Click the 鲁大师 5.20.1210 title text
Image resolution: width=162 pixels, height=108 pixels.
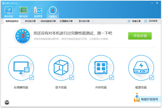click(x=10, y=3)
